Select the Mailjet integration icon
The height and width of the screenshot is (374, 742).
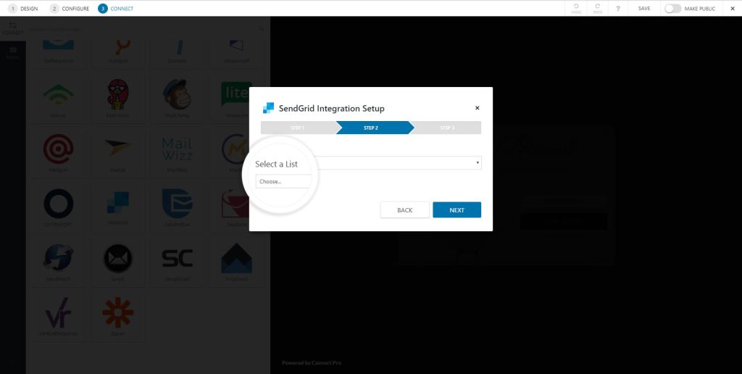point(118,149)
